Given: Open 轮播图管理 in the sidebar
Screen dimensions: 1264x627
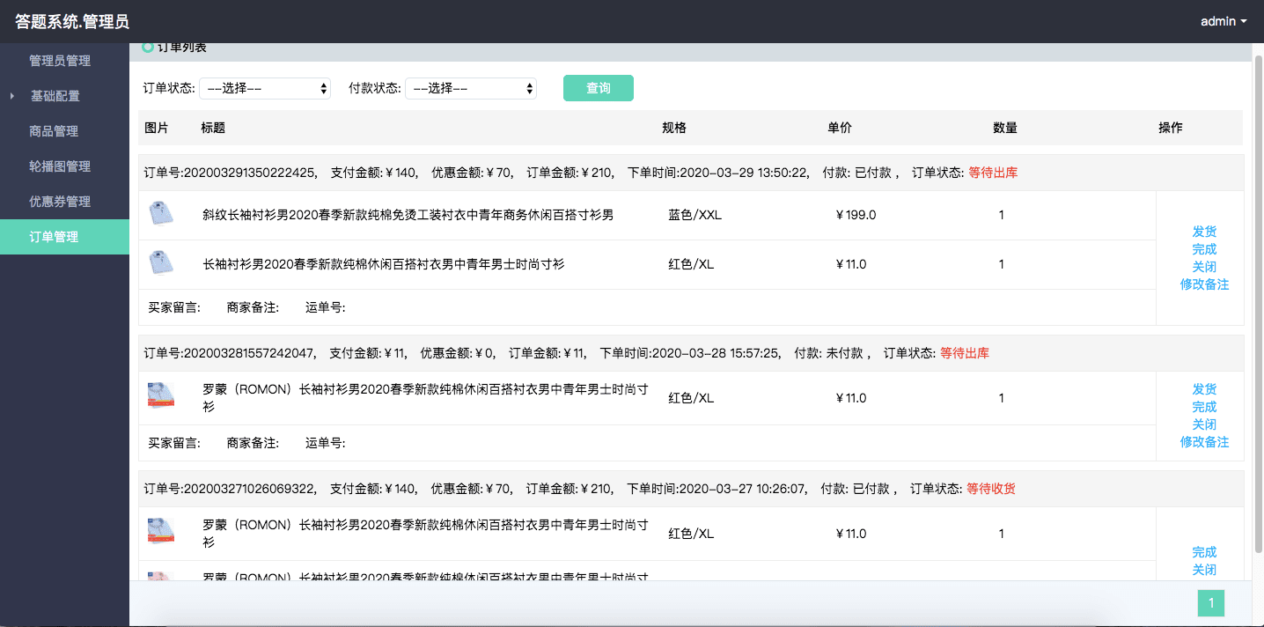Looking at the screenshot, I should tap(60, 166).
